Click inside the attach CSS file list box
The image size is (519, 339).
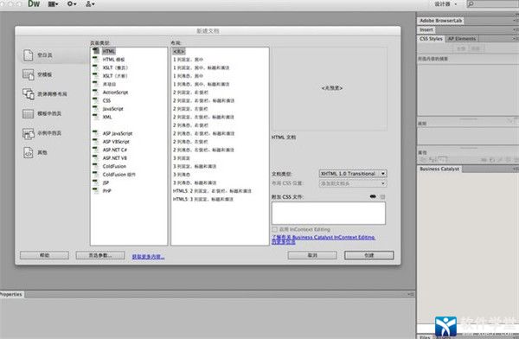pos(329,214)
